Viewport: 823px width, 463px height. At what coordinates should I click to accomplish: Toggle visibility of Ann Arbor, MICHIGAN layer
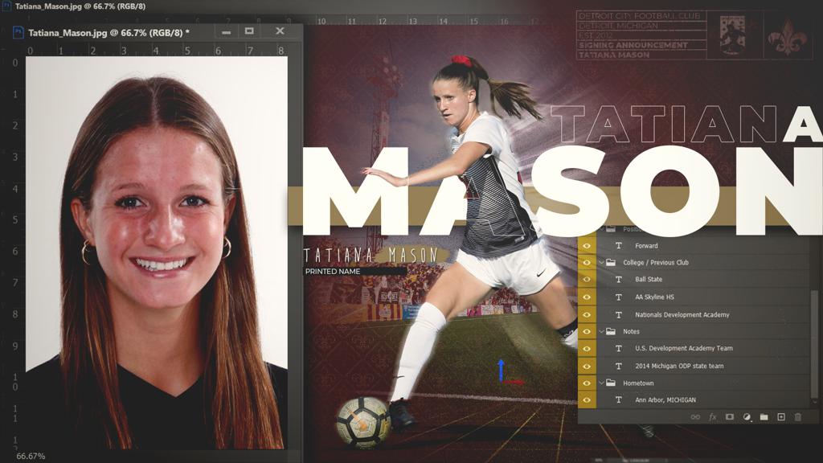pos(587,400)
